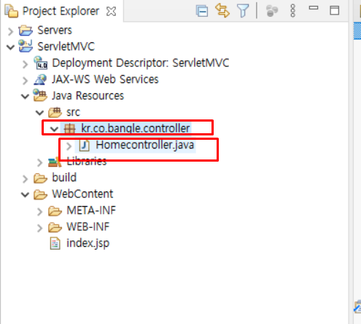
Task: Select the index.jsp file name
Action: (x=88, y=243)
